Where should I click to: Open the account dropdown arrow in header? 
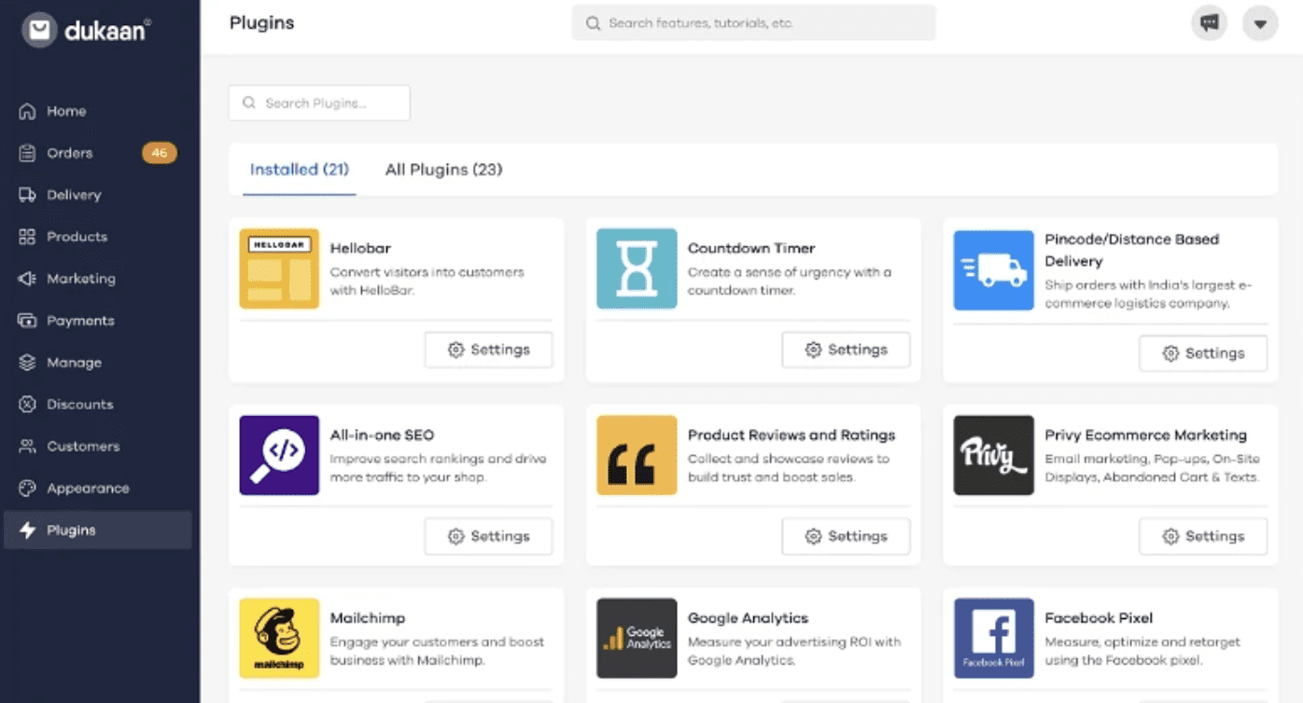1260,23
